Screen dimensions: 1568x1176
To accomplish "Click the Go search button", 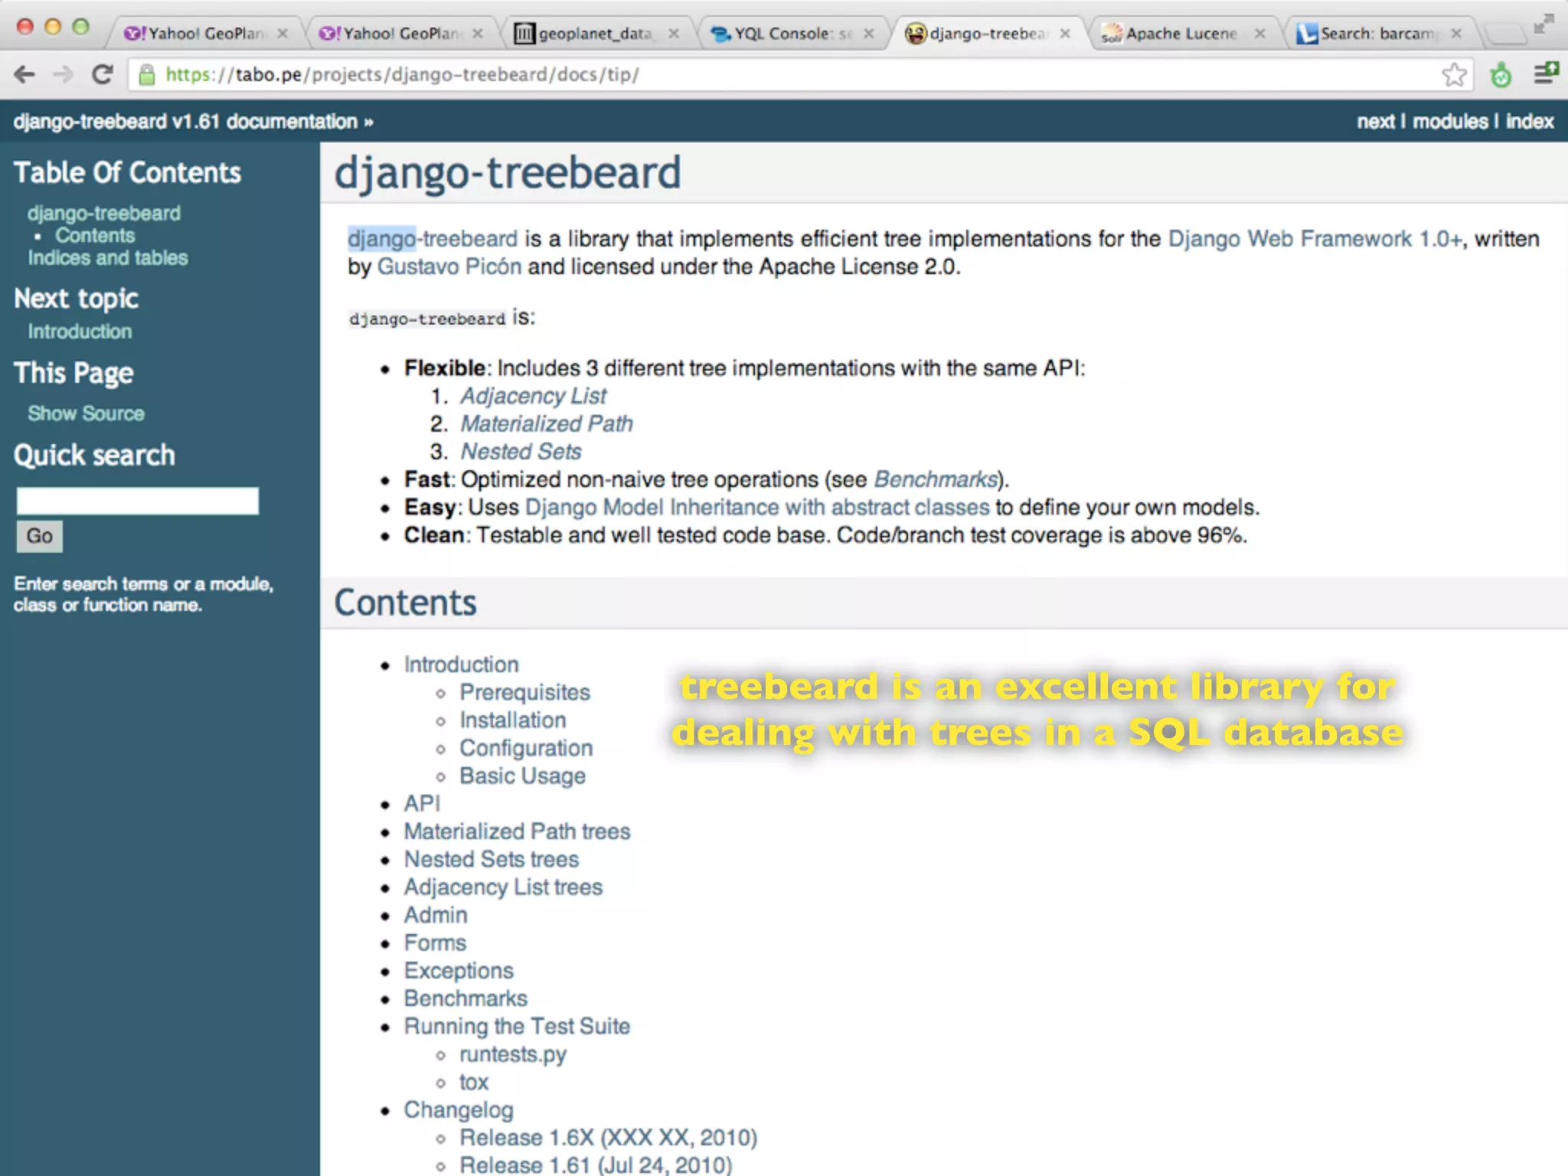I will pos(40,536).
